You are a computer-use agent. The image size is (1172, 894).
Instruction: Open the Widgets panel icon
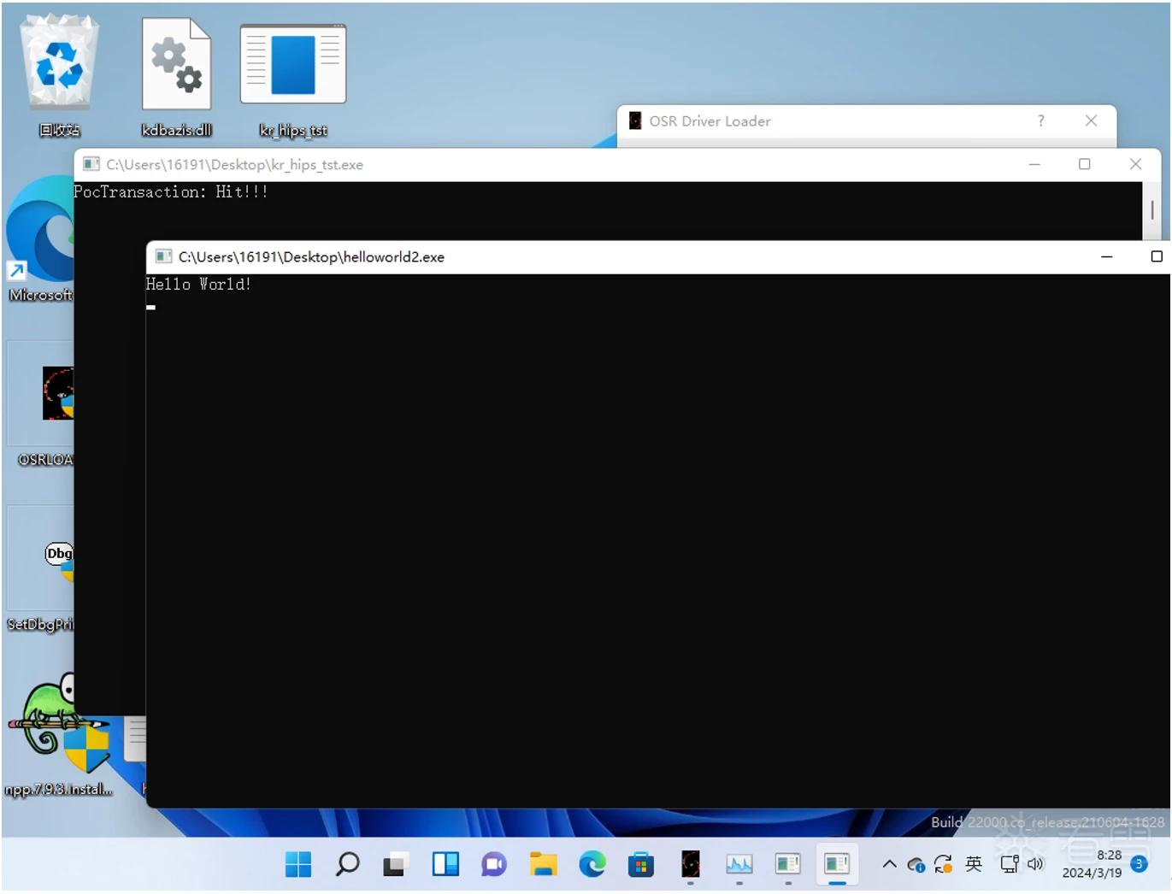445,865
